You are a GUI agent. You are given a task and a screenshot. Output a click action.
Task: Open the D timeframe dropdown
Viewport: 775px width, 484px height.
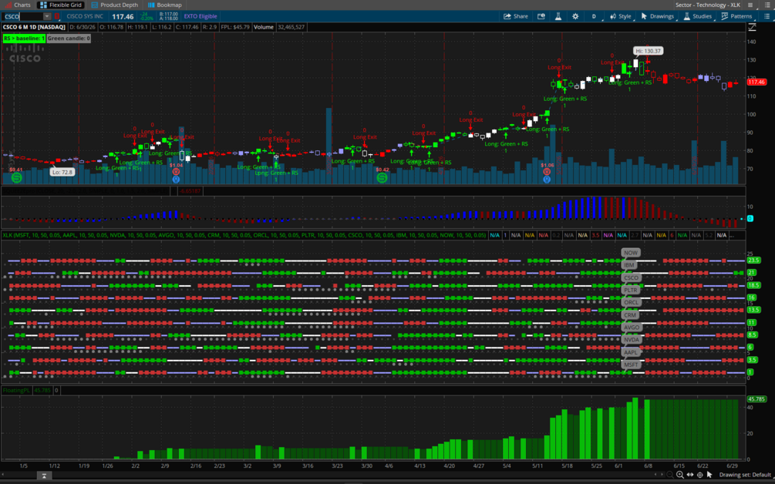594,16
